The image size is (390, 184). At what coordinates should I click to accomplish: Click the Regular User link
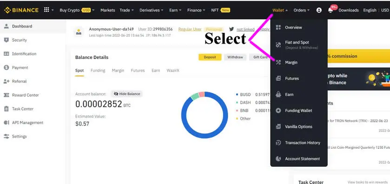190,29
